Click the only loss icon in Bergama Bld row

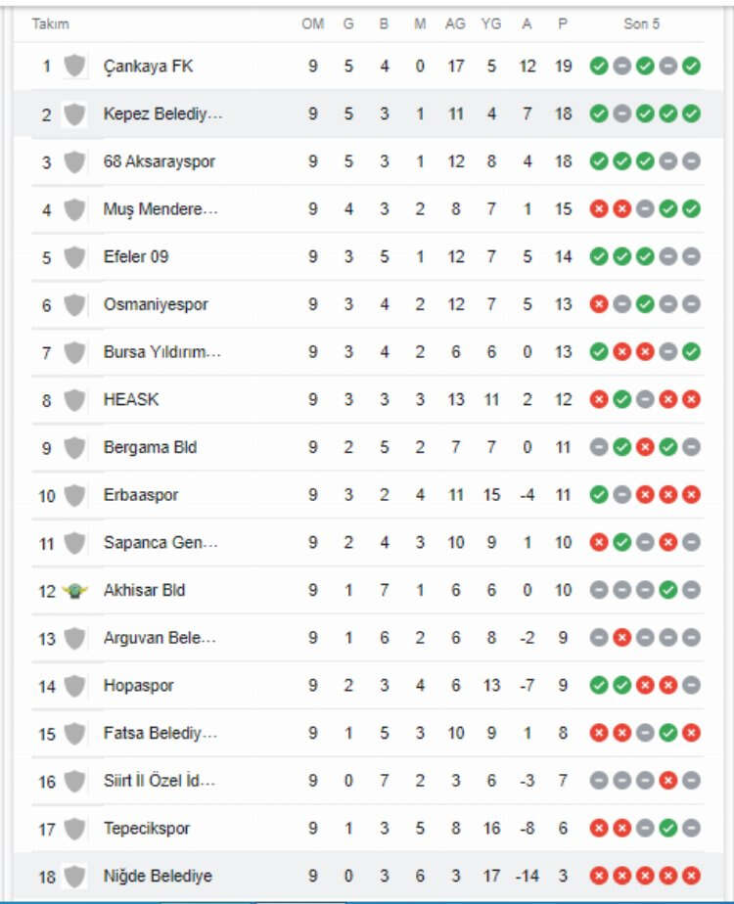coord(645,447)
